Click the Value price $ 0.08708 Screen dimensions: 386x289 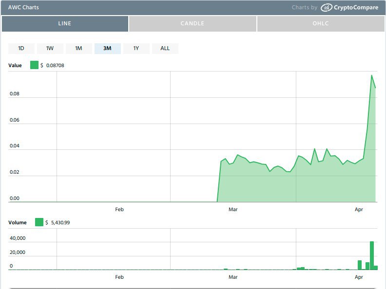click(x=52, y=65)
